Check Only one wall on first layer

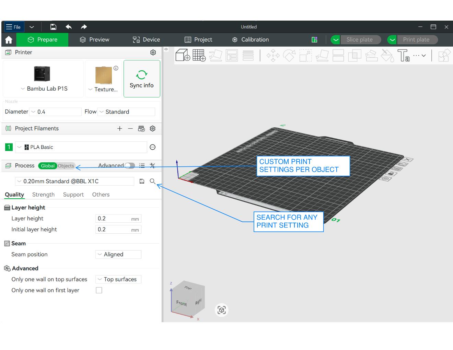pyautogui.click(x=99, y=290)
